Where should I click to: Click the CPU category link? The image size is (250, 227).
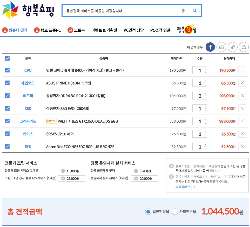point(28,70)
